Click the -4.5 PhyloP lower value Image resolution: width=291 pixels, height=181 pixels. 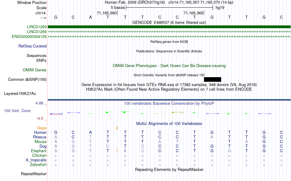click(40, 119)
